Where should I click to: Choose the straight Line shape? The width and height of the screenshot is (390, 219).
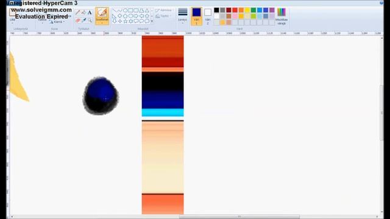click(115, 10)
